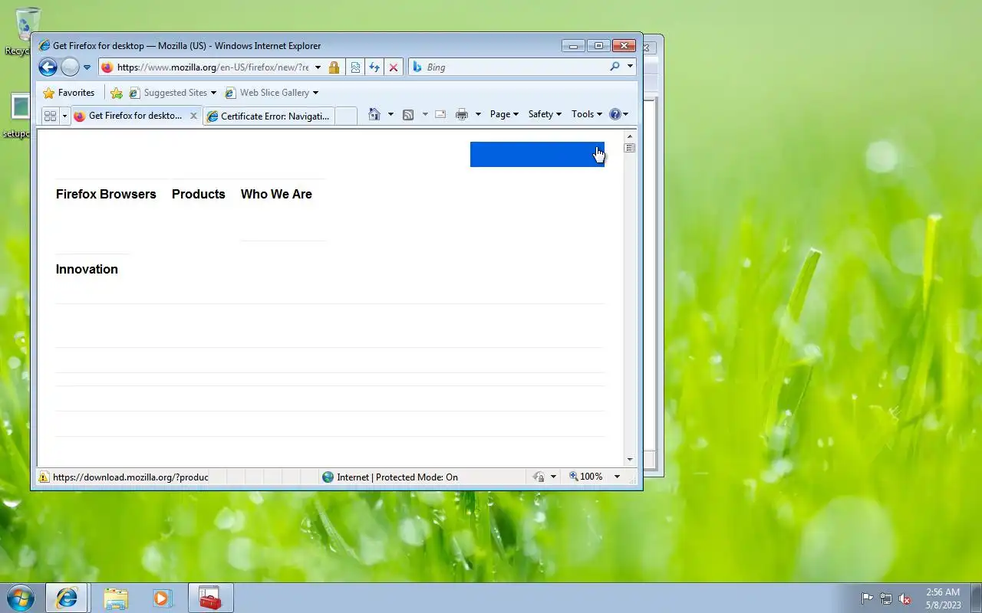Click the muted volume tray icon
The width and height of the screenshot is (982, 613).
[x=905, y=598]
